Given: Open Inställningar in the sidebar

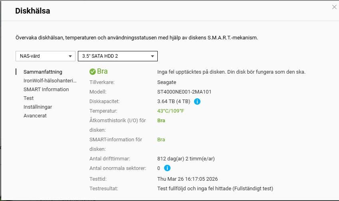Looking at the screenshot, I should pos(38,107).
